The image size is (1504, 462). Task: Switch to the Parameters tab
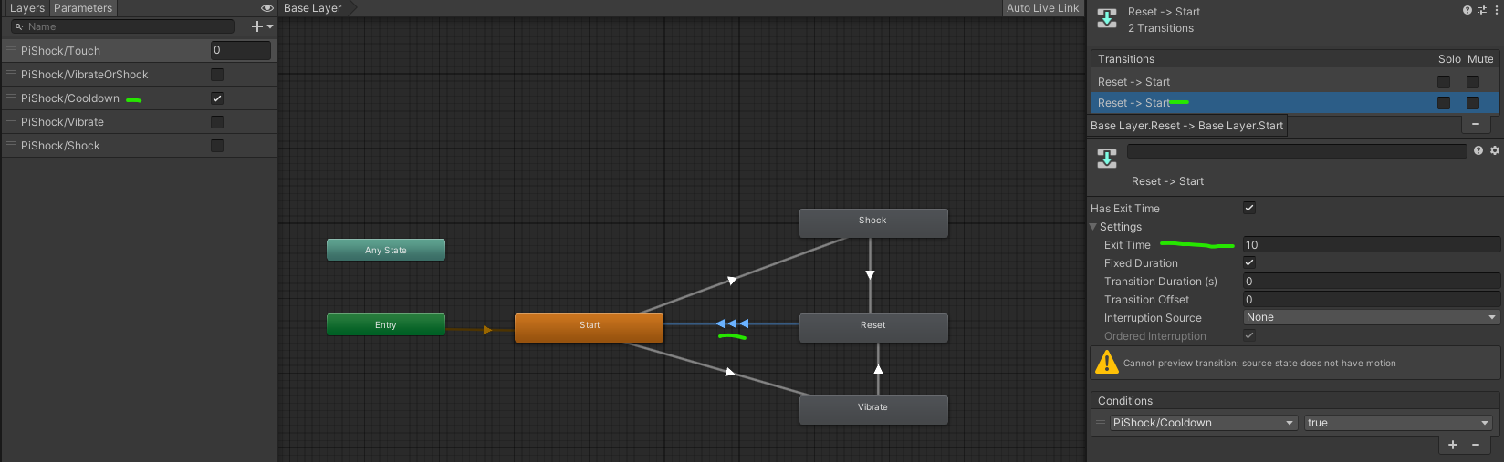coord(83,8)
